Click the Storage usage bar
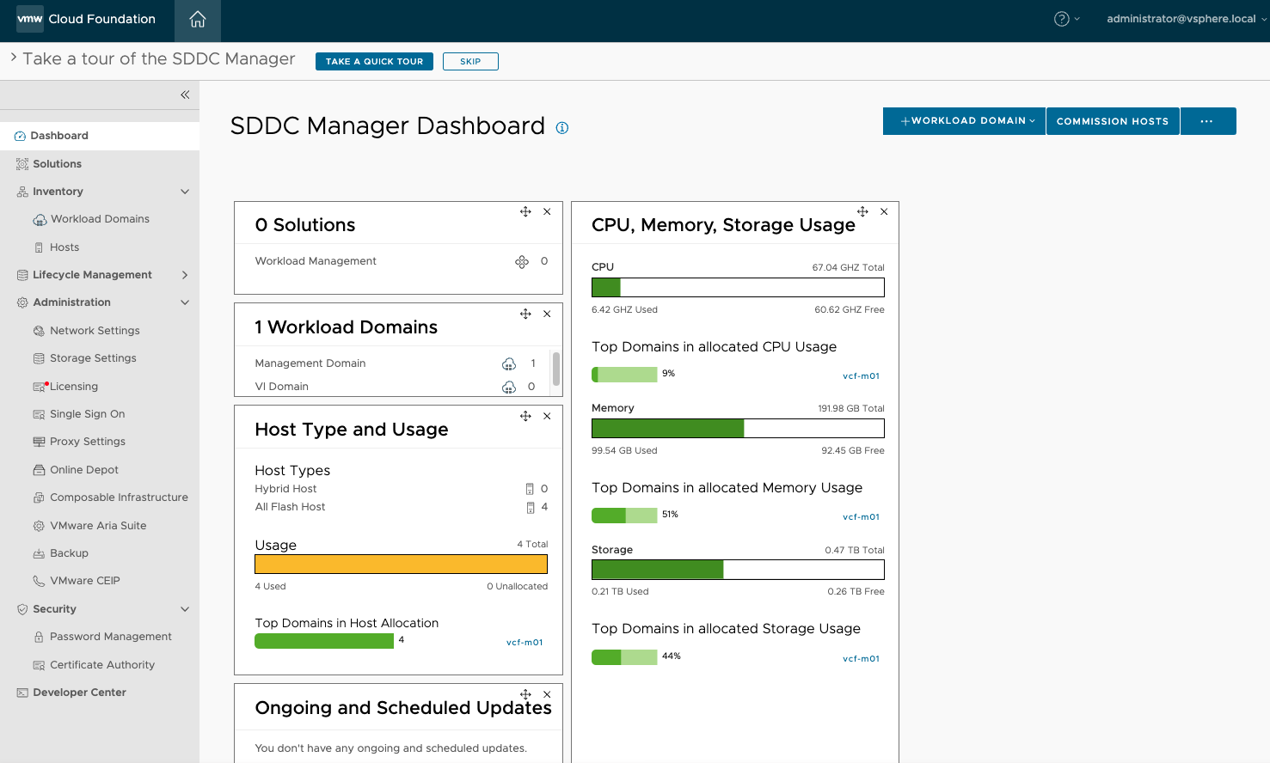Image resolution: width=1270 pixels, height=763 pixels. click(738, 570)
